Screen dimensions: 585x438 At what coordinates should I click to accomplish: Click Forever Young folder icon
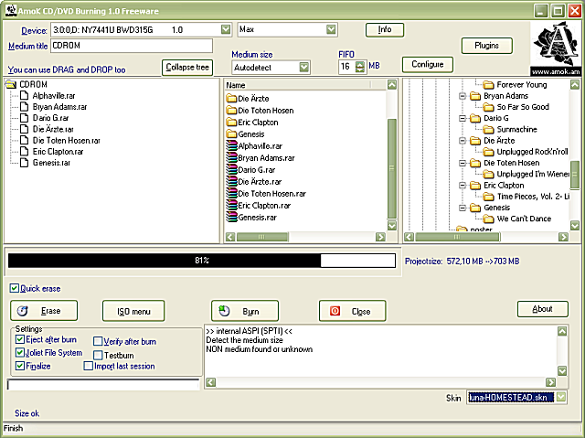point(488,85)
